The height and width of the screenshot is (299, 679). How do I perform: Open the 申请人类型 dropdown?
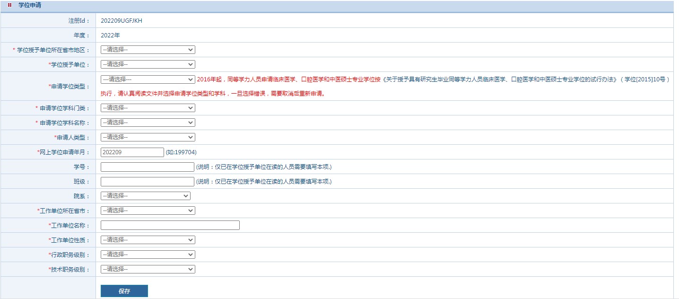point(148,137)
